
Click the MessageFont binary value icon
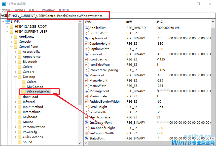point(87,91)
